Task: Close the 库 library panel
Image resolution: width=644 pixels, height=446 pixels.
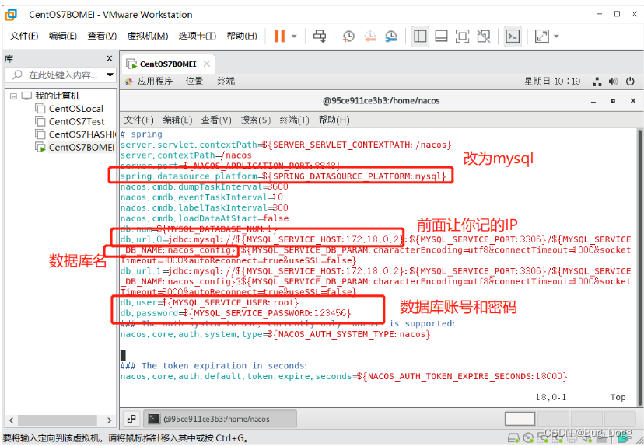Action: coord(109,59)
